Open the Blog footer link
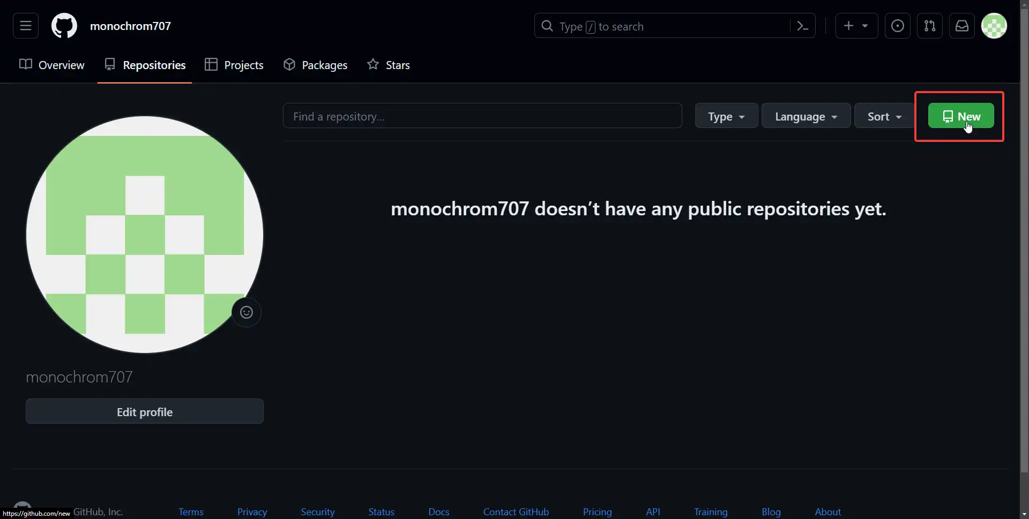The height and width of the screenshot is (519, 1029). pos(771,512)
